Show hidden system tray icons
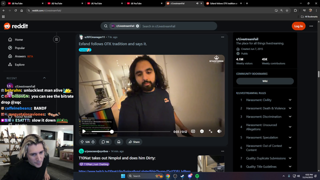Viewport: 320px width, 180px height. pos(283,176)
